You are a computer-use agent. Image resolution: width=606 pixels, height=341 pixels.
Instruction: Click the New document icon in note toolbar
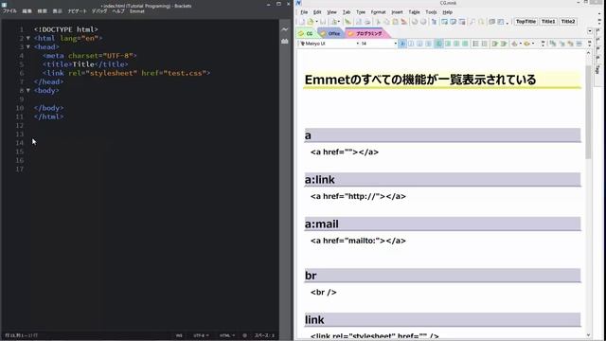click(302, 22)
